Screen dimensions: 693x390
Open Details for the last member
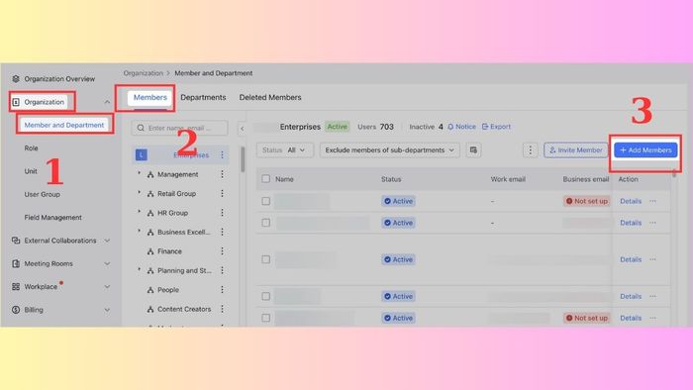tap(631, 318)
